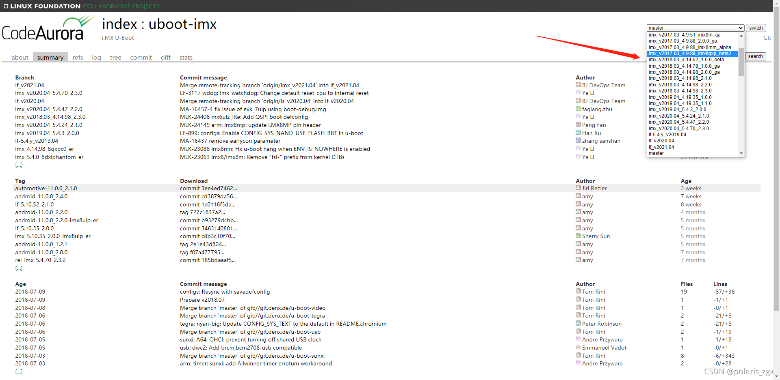Screen dimensions: 780x380
Task: Click the search button
Action: point(755,56)
